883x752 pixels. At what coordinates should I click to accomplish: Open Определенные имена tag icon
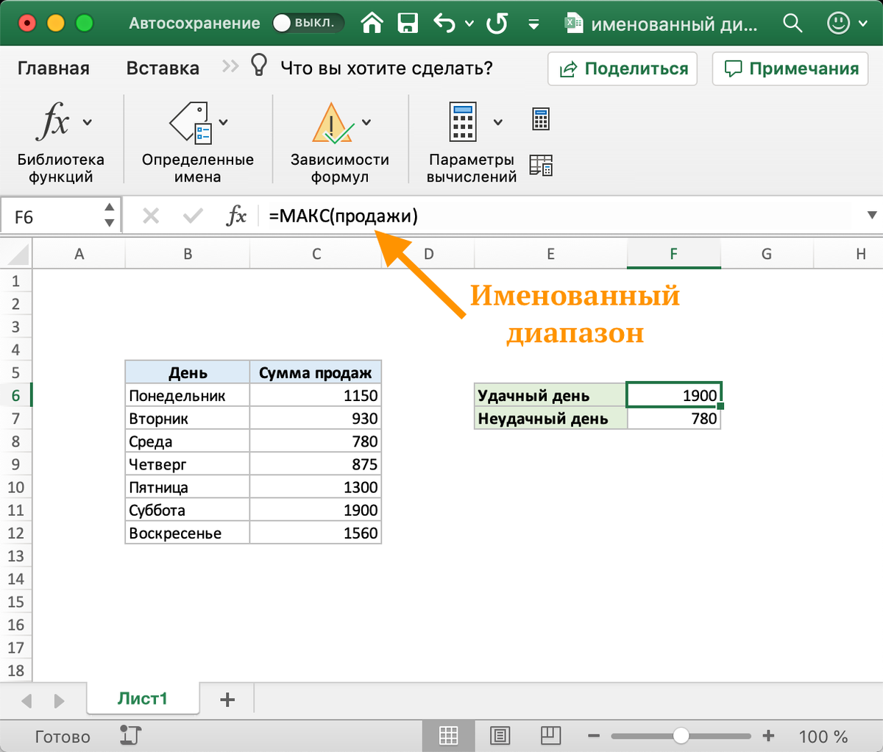(x=190, y=121)
